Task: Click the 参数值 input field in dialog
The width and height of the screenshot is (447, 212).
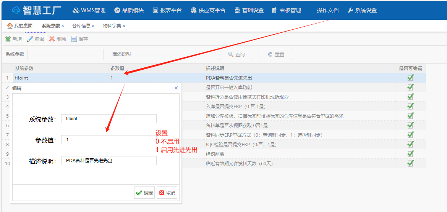Action: click(109, 140)
